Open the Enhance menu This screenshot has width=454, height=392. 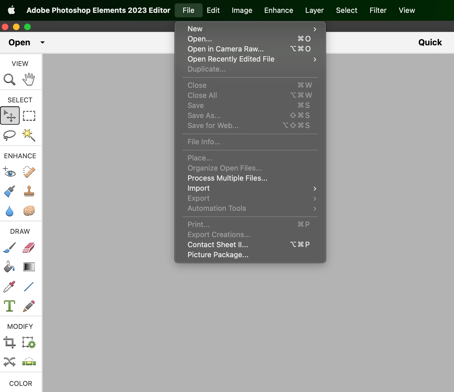click(x=279, y=10)
